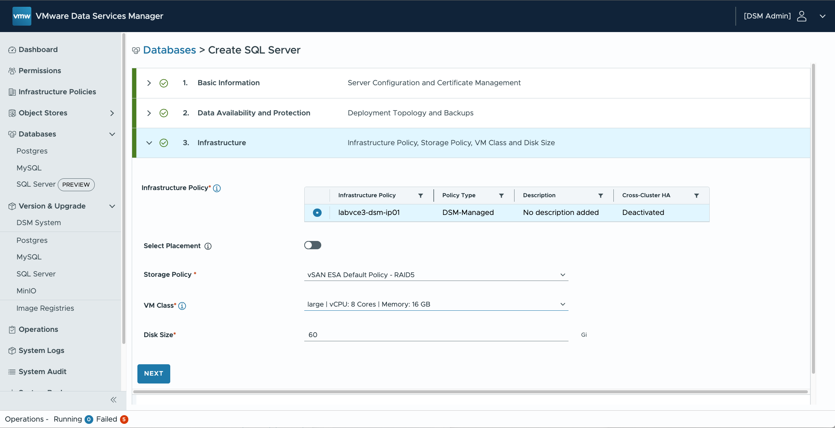
Task: Filter the Policy Type column
Action: click(501, 195)
